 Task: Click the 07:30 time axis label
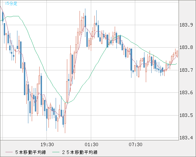point(136,144)
